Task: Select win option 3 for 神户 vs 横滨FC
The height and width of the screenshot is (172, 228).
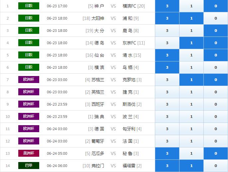Action: (x=167, y=6)
